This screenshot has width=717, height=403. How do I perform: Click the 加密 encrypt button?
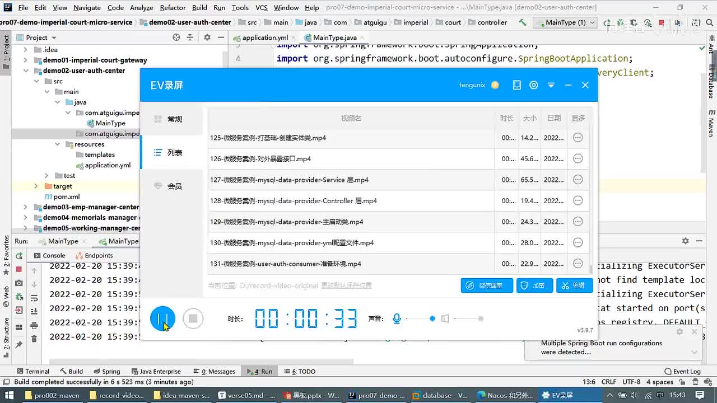[534, 285]
